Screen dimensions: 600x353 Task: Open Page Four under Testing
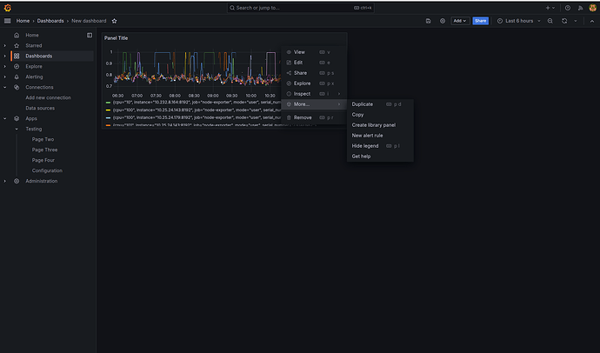(43, 160)
